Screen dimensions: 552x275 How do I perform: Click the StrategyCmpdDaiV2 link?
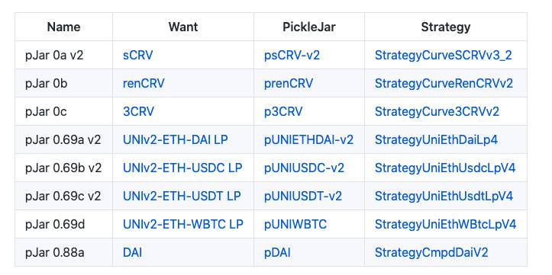pyautogui.click(x=431, y=252)
